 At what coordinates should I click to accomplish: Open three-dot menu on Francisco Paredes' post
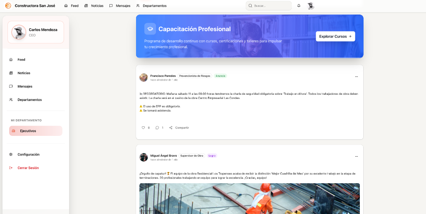click(357, 77)
